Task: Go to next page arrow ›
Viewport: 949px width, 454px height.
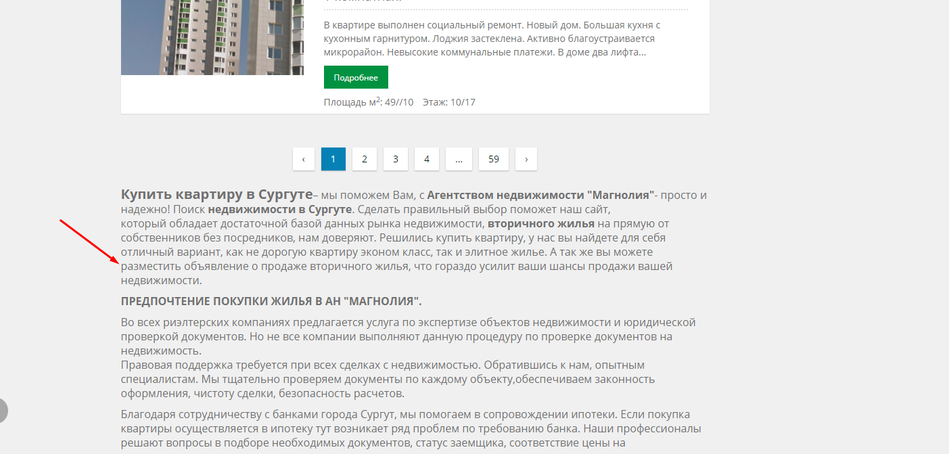Action: click(x=526, y=159)
